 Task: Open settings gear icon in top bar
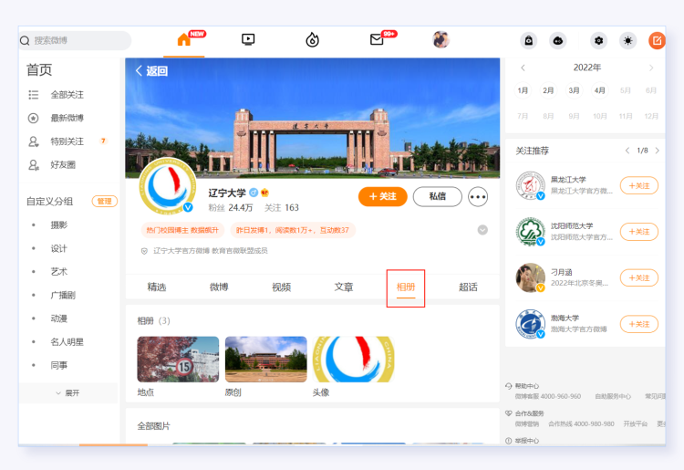(598, 40)
